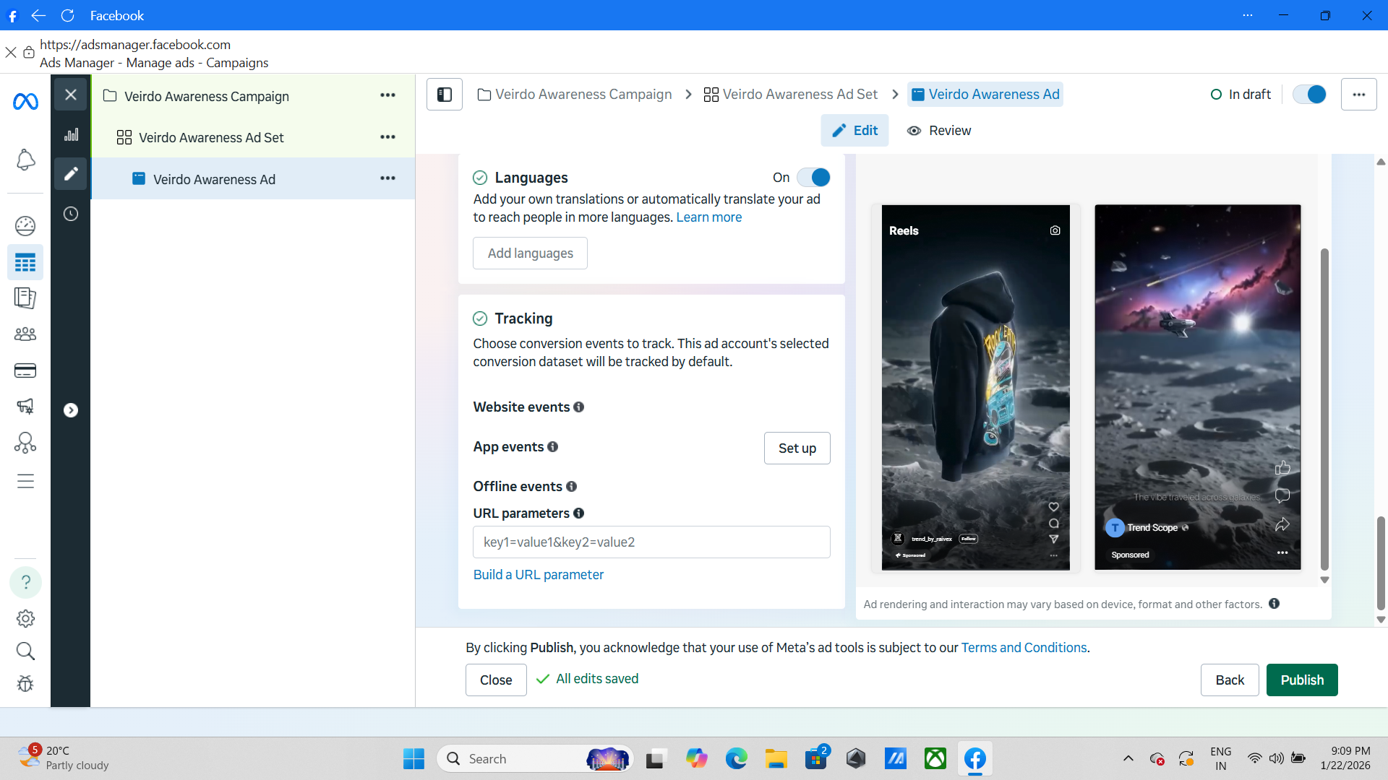
Task: Select the Campaigns table icon
Action: coord(25,262)
